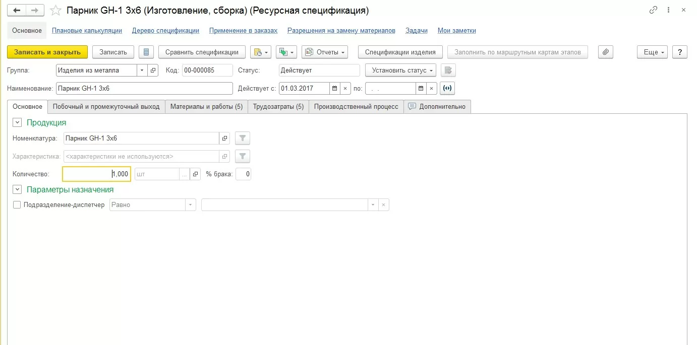Click the Статус field Действует

pyautogui.click(x=319, y=71)
